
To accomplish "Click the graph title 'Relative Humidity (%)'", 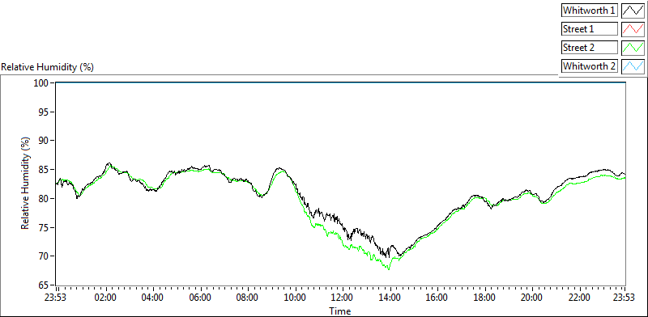I will point(48,67).
